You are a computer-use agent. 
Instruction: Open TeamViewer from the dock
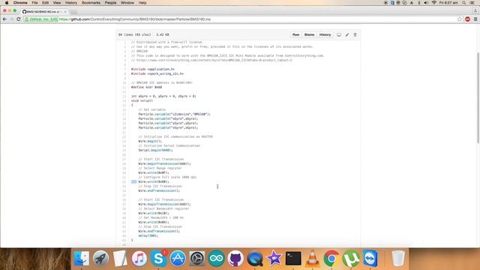tap(370, 258)
